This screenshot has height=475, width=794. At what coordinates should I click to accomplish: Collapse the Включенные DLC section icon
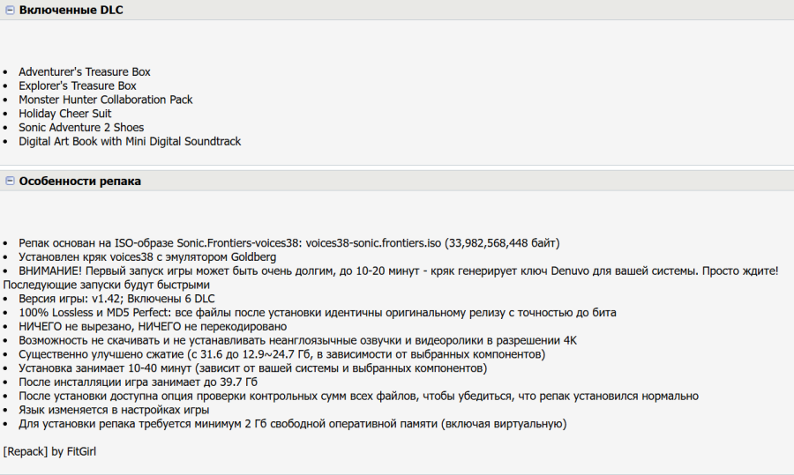point(10,11)
